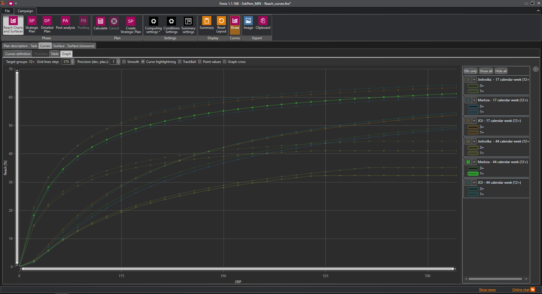The image size is (542, 294).
Task: Reset Layout in Display group
Action: coord(221,25)
